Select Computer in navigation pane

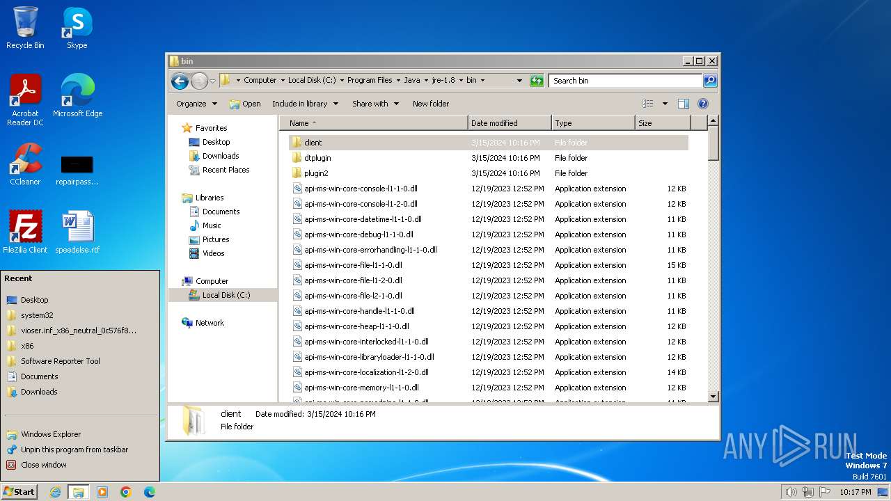(x=212, y=281)
